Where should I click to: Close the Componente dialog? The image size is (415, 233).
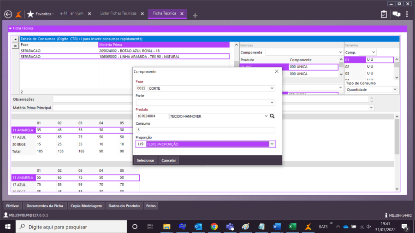(277, 71)
